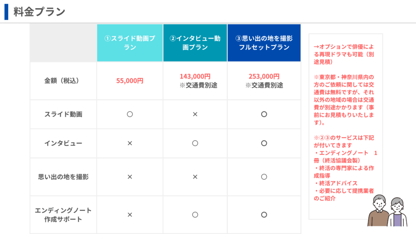Click the blue accent bar beside the title
This screenshot has height=234, width=416.
pyautogui.click(x=6, y=12)
